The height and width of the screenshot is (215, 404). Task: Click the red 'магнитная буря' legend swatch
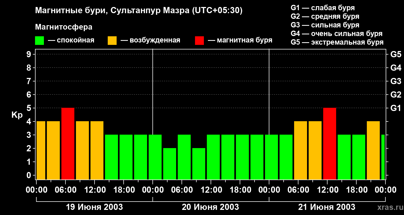199,41
